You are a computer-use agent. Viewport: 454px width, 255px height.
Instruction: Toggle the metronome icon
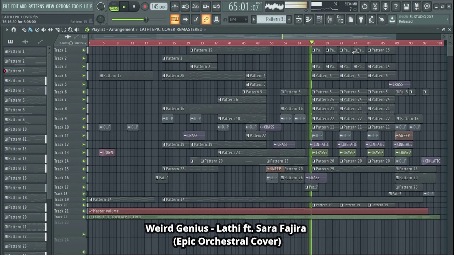pos(175,6)
